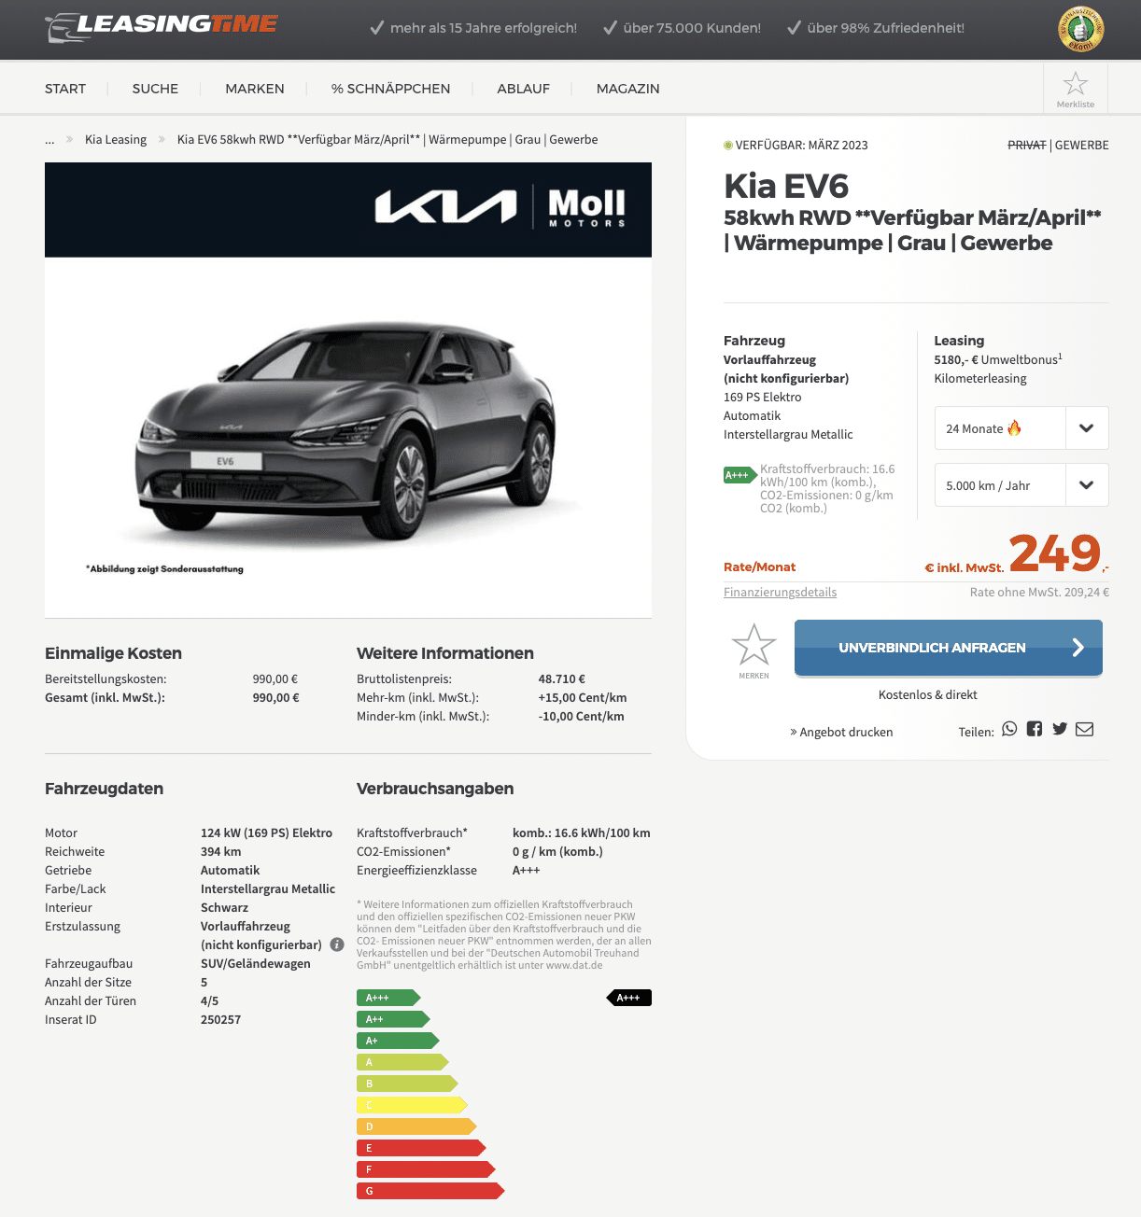The height and width of the screenshot is (1217, 1141).
Task: Click the Reichweite value 394 km
Action: [221, 852]
